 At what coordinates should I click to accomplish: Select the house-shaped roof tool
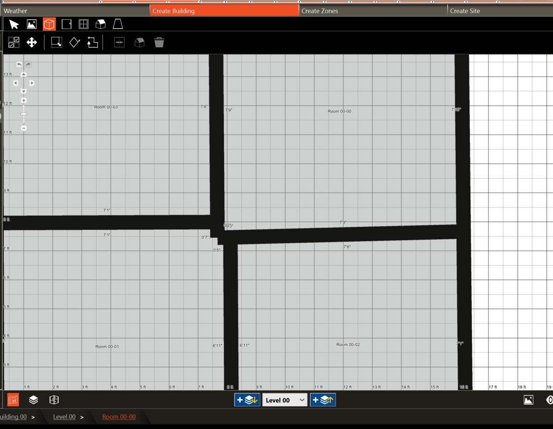coord(101,24)
